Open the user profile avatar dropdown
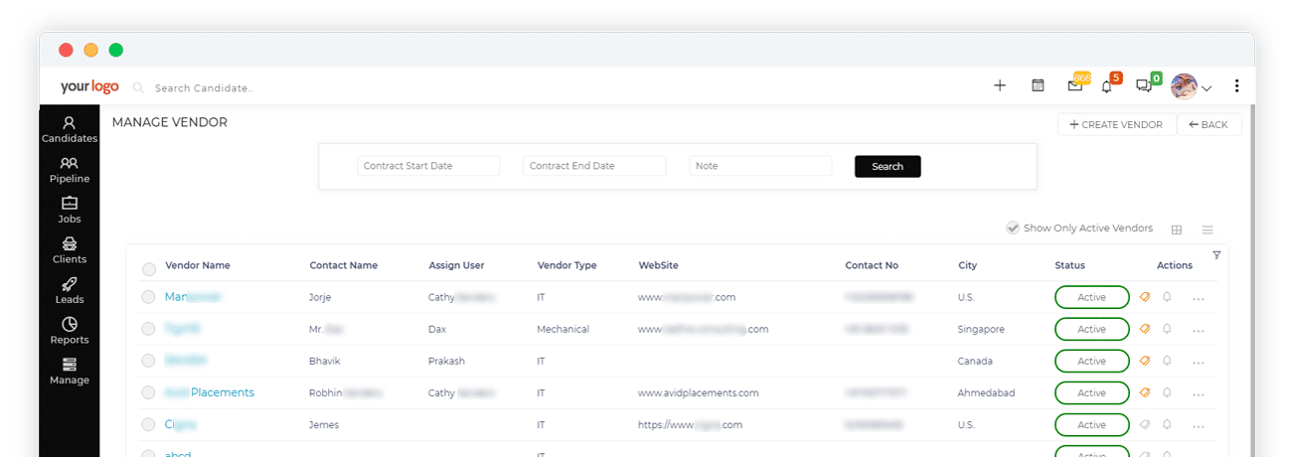This screenshot has width=1294, height=457. [x=1191, y=86]
